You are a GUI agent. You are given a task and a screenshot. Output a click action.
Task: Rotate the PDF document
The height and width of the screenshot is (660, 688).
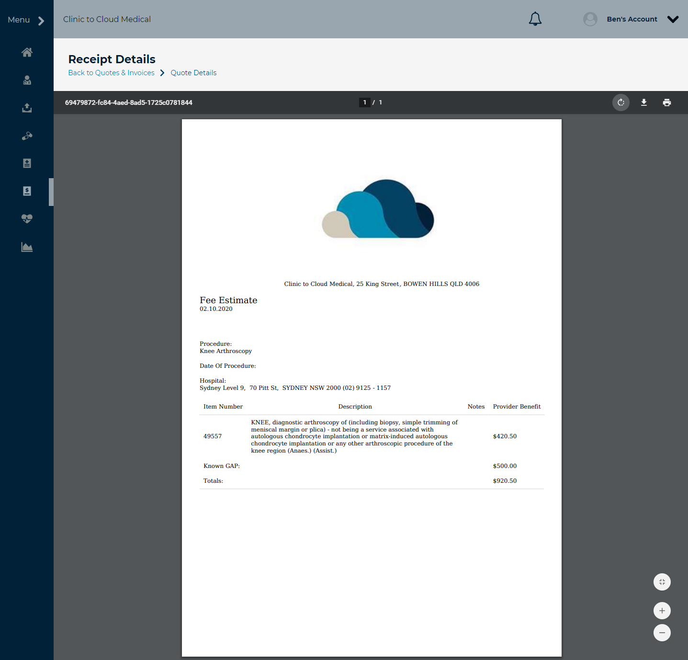tap(621, 102)
